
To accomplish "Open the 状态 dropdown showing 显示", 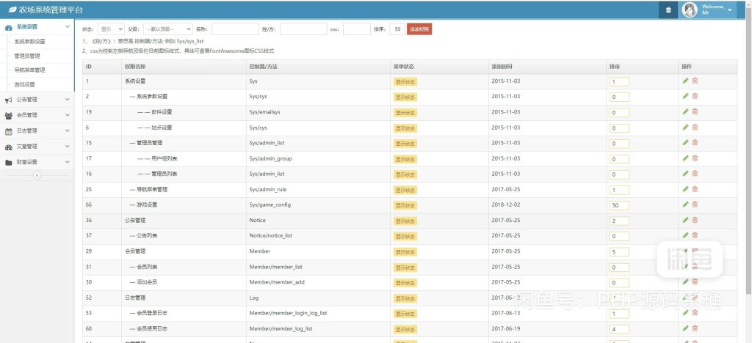I will pyautogui.click(x=110, y=29).
